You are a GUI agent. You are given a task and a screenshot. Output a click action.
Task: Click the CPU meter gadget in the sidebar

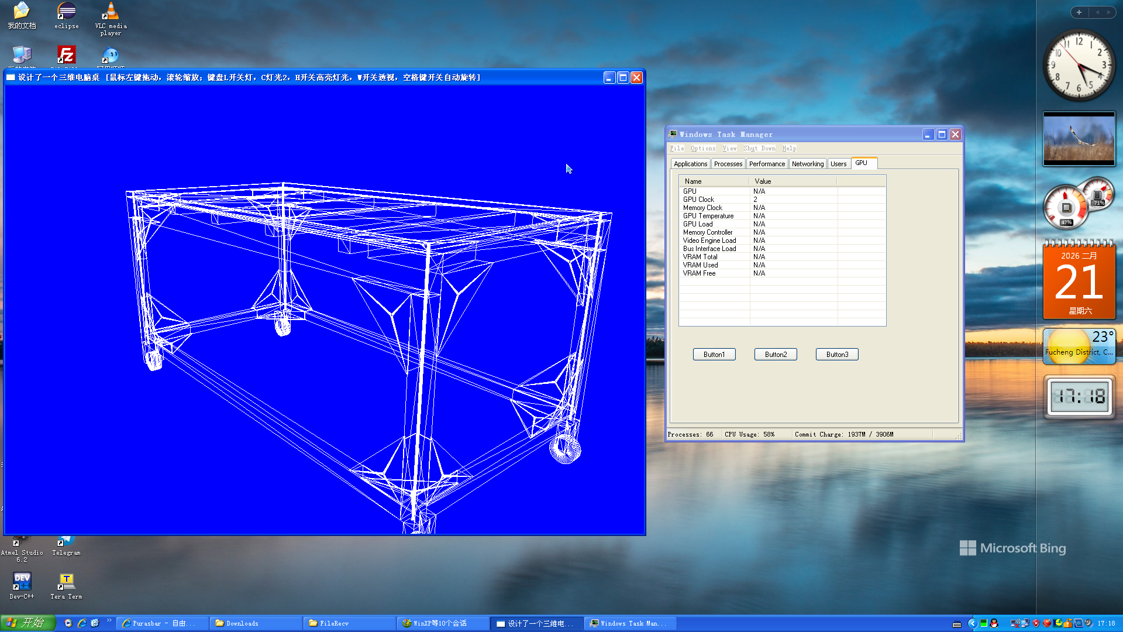(x=1066, y=207)
